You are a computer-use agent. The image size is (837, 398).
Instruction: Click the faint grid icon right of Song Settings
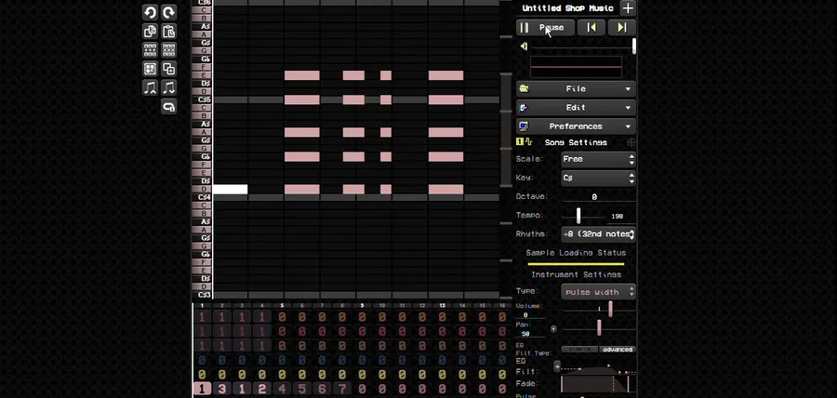631,142
